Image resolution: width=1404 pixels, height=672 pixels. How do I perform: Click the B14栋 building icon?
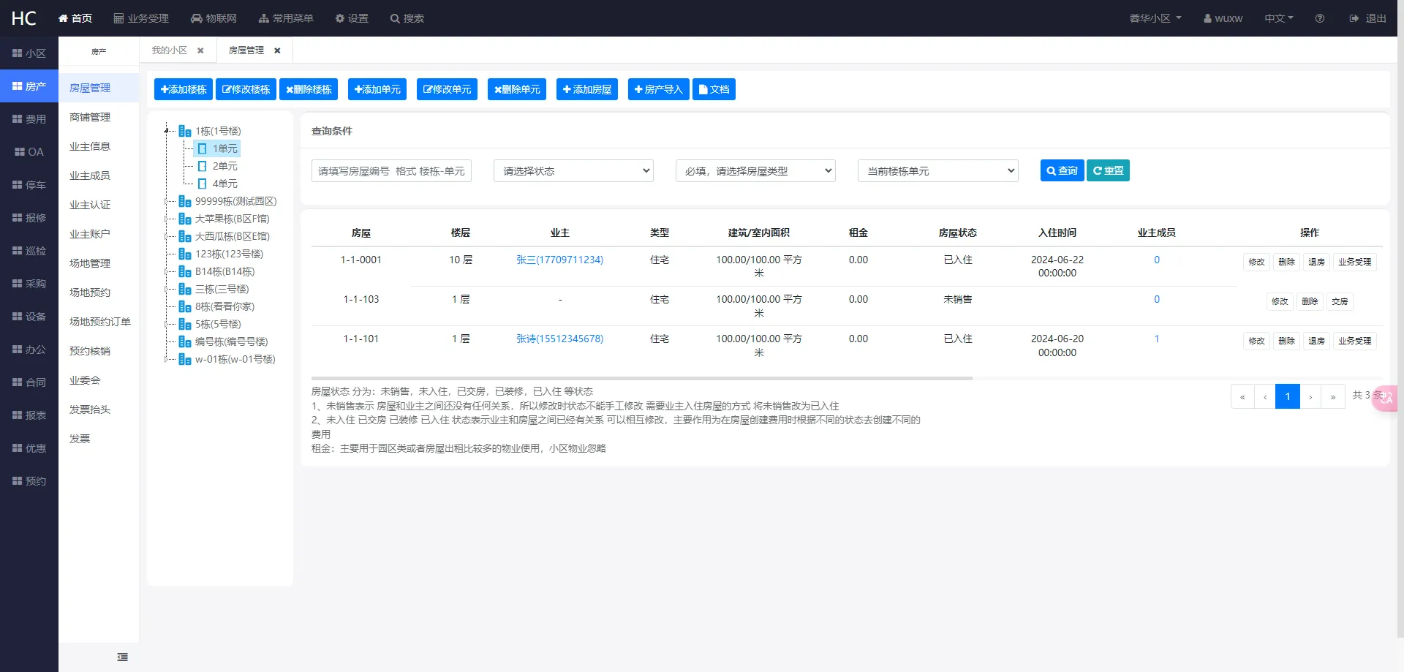[185, 271]
